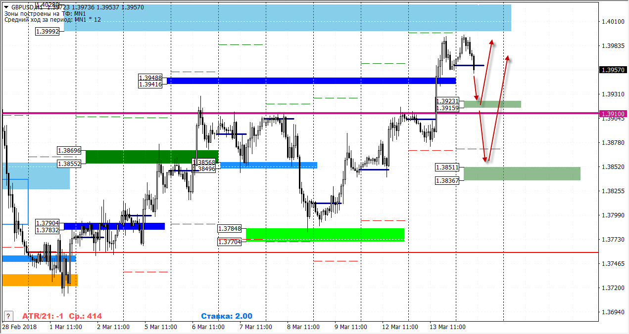Select the 1.39416 price label
Image resolution: width=629 pixels, height=334 pixels.
(151, 84)
